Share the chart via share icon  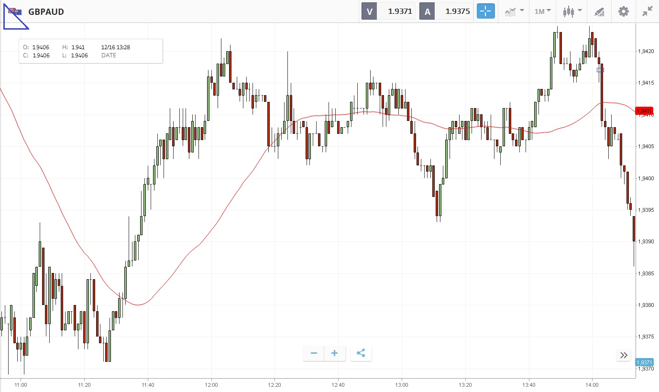361,353
